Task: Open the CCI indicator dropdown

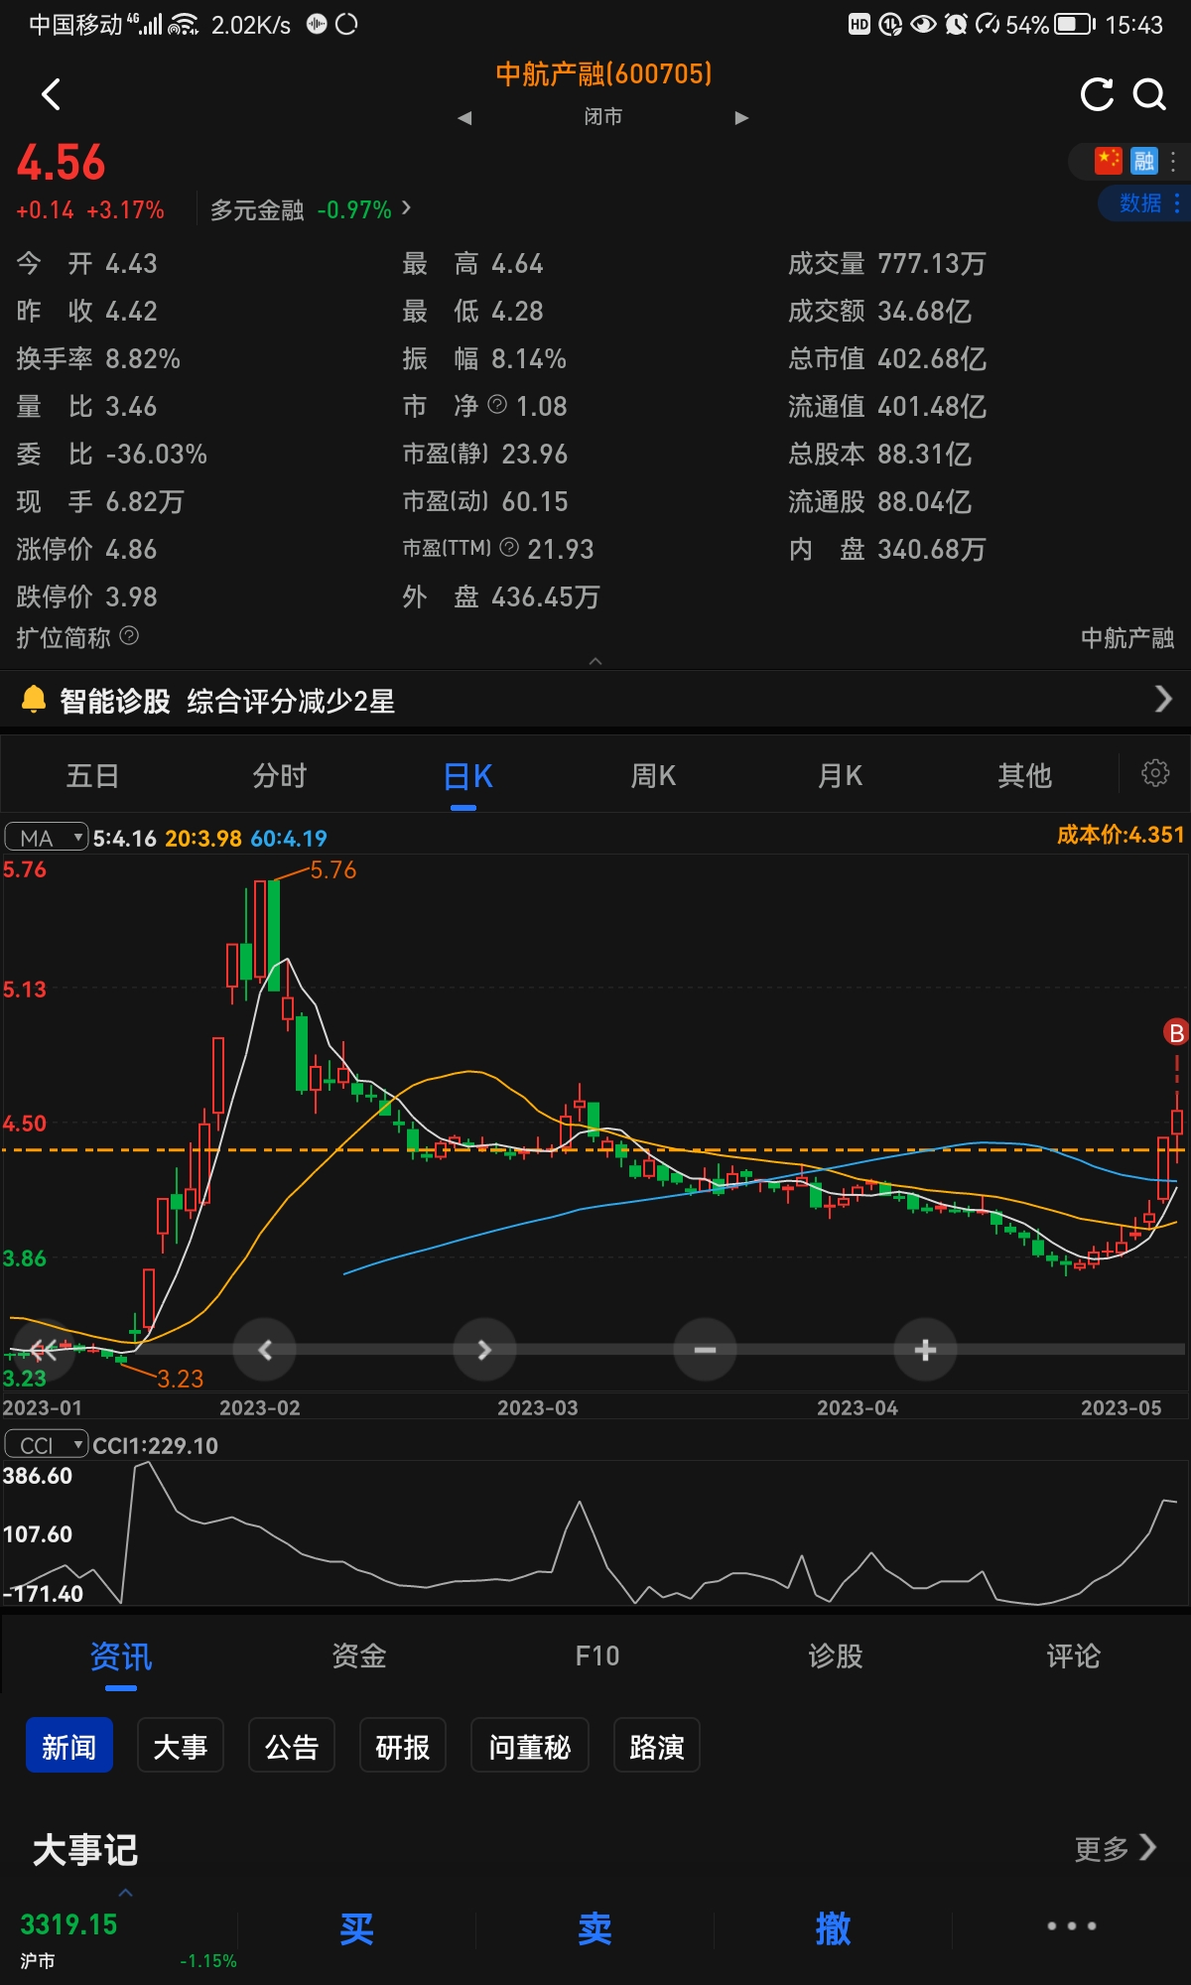Action: click(47, 1445)
